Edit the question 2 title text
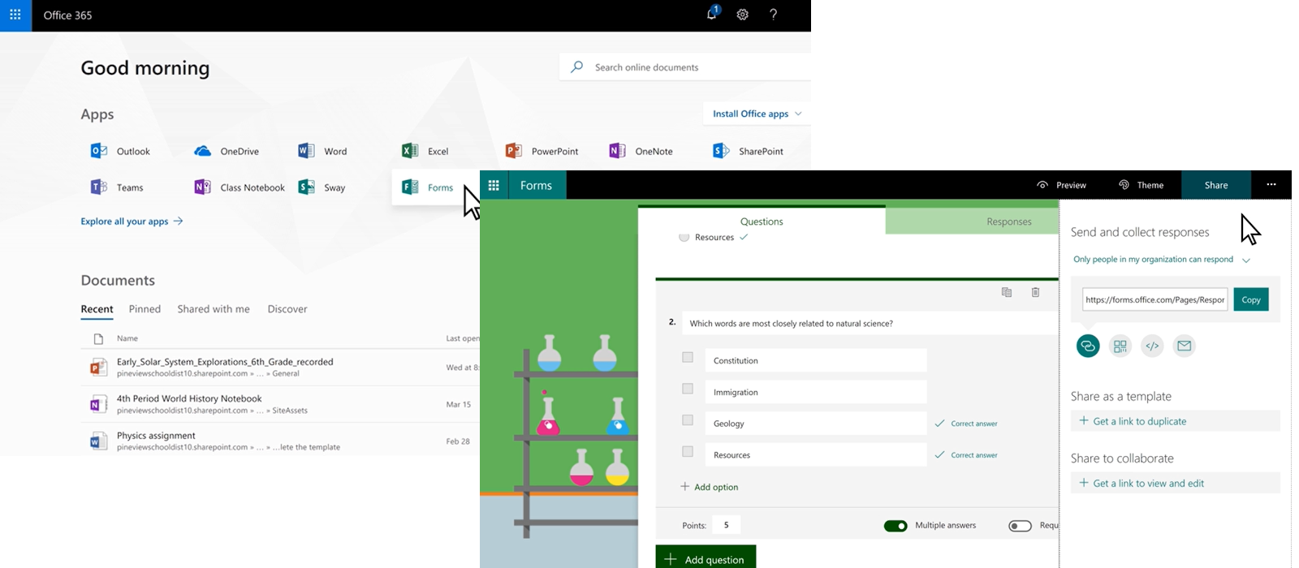The height and width of the screenshot is (568, 1299). pos(869,323)
